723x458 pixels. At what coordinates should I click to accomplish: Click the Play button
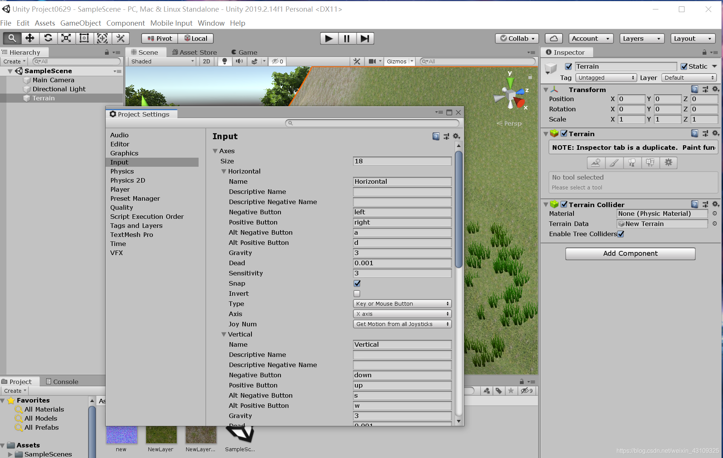click(x=329, y=38)
